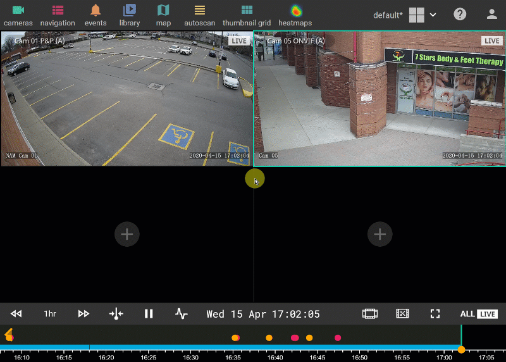Click the fast forward button
Image resolution: width=506 pixels, height=362 pixels.
tap(83, 314)
